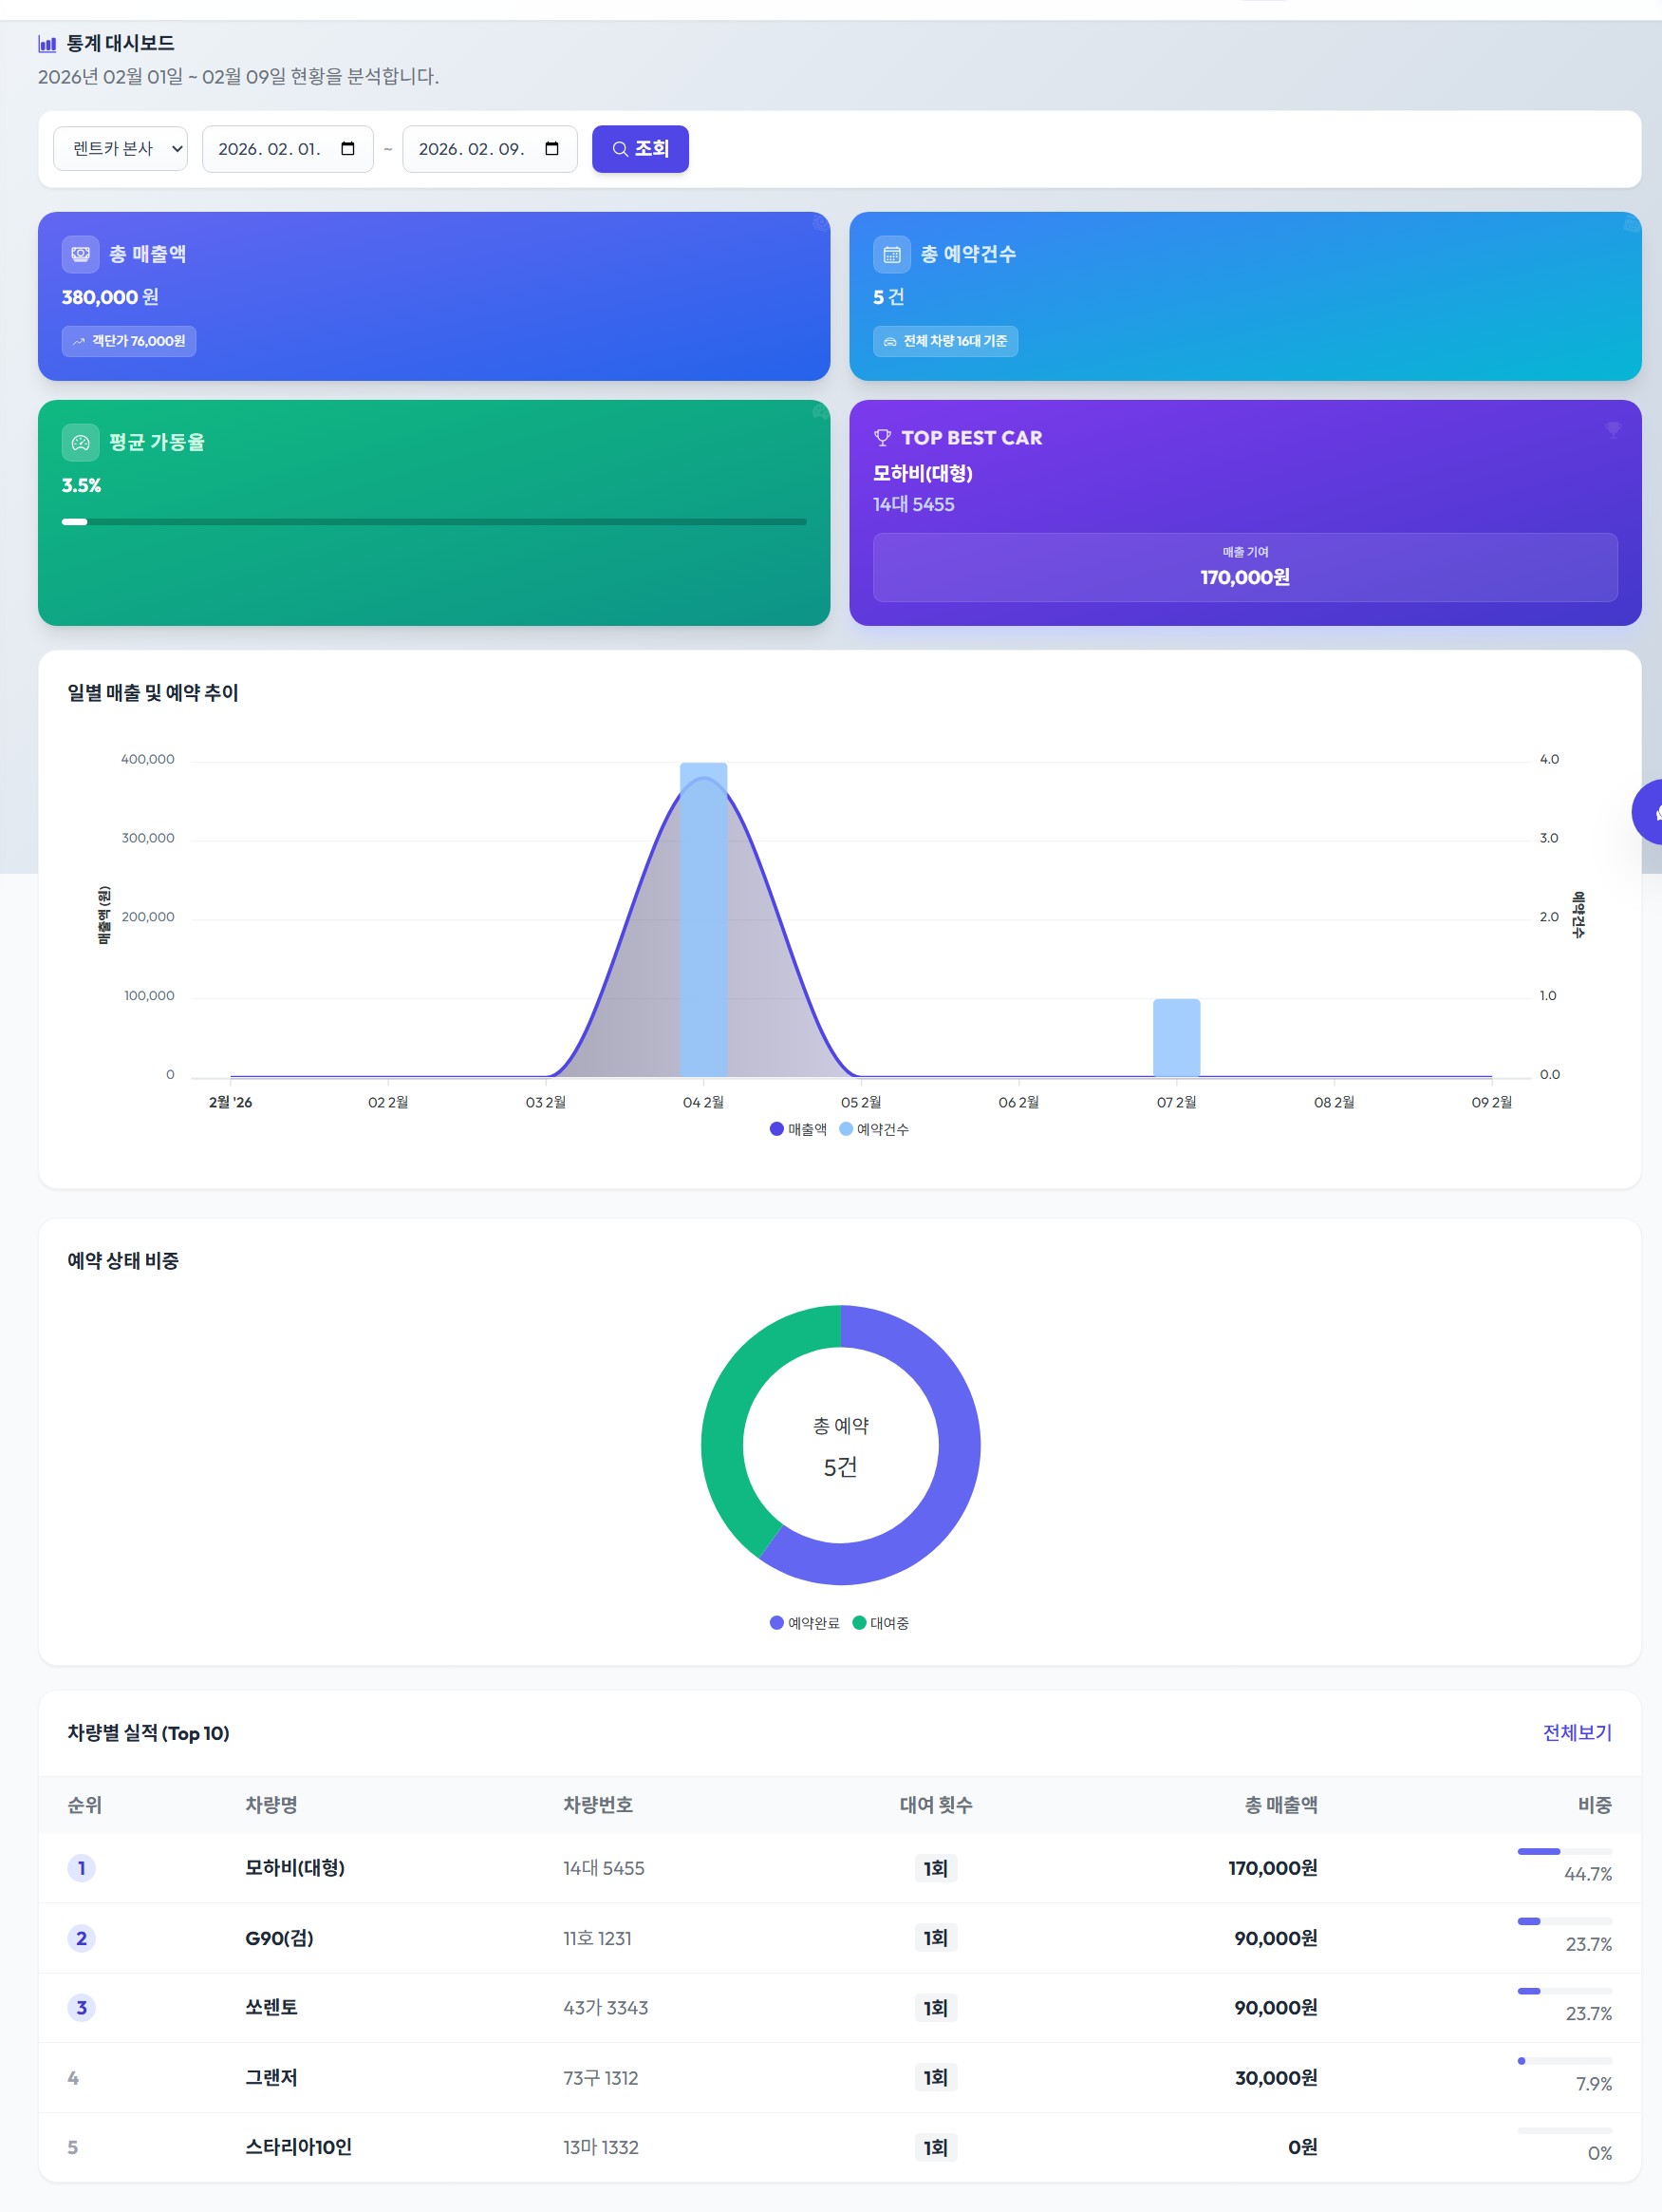1662x2212 pixels.
Task: Click the gauge icon on the 평균 가동율 card
Action: (82, 443)
